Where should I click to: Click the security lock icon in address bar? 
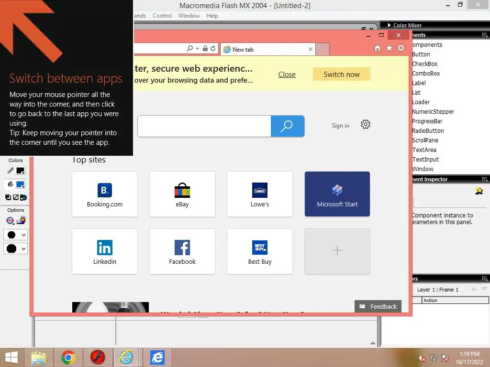click(205, 48)
